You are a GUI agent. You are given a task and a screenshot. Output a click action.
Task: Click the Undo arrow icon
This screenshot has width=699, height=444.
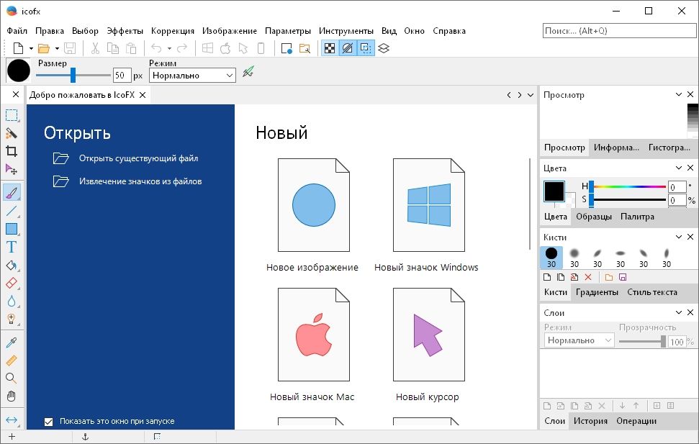[156, 48]
